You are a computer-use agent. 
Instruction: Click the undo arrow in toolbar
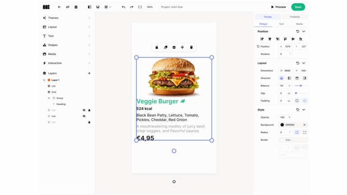(x=123, y=7)
